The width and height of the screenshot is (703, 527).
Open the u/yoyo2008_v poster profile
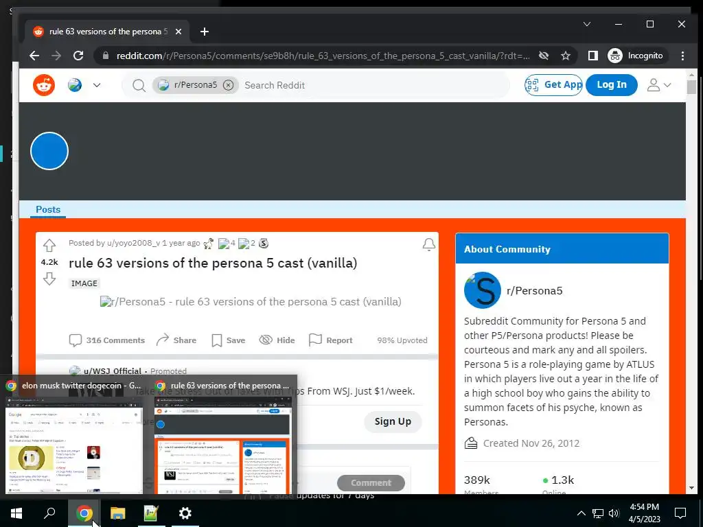pos(133,243)
